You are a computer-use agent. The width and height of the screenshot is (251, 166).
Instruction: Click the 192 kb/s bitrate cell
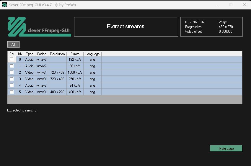pyautogui.click(x=75, y=60)
